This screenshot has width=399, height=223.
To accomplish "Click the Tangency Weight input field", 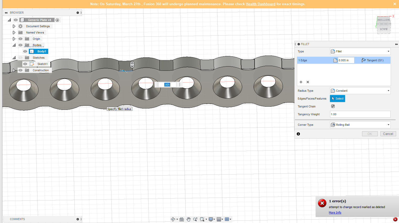I will (360, 114).
